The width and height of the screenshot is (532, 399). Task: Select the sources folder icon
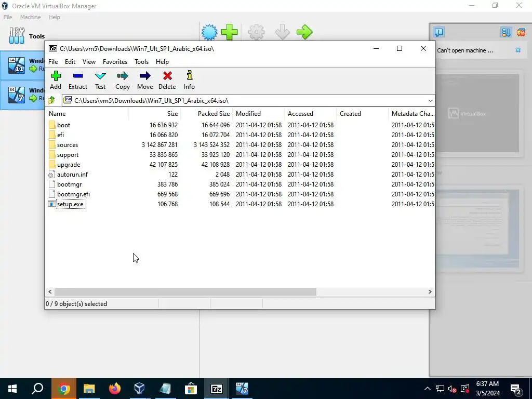[x=51, y=144]
